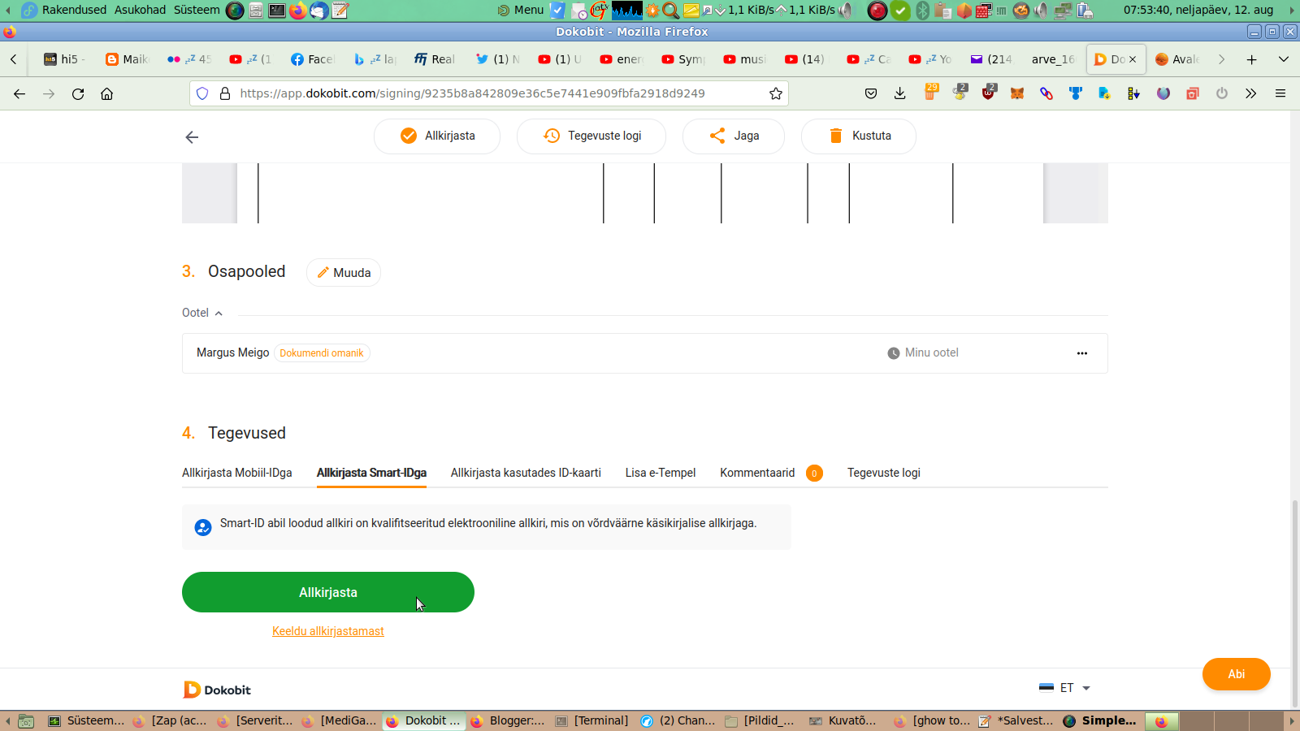Show more tools overflow chevron
Viewport: 1300px width, 731px height.
pyautogui.click(x=1251, y=93)
